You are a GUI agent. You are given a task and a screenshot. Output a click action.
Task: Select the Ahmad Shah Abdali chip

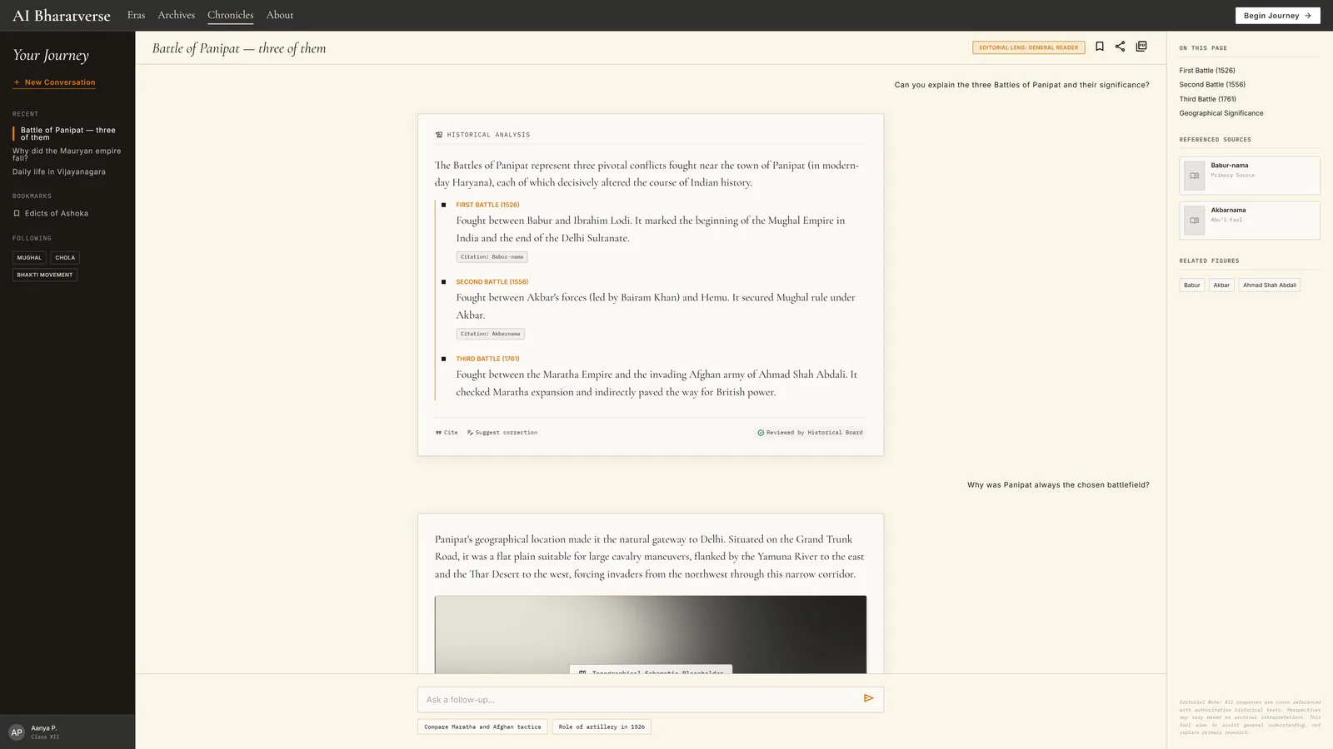tap(1270, 285)
